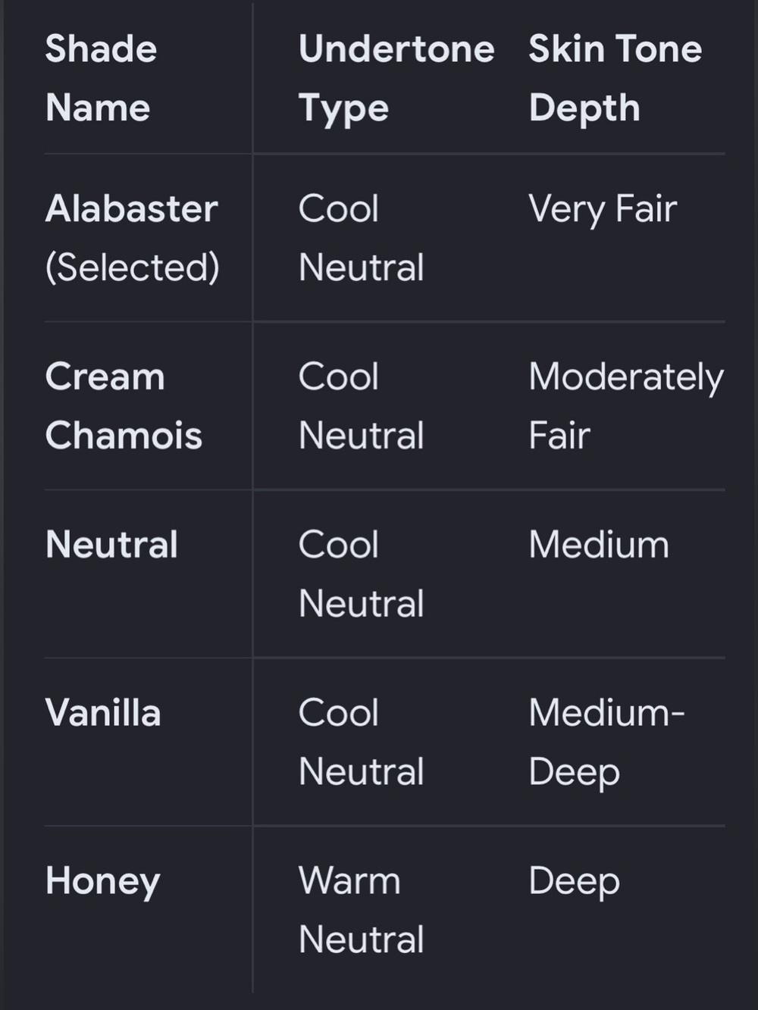Image resolution: width=758 pixels, height=1010 pixels.
Task: Click the Cream Chamois shade name
Action: pyautogui.click(x=124, y=406)
